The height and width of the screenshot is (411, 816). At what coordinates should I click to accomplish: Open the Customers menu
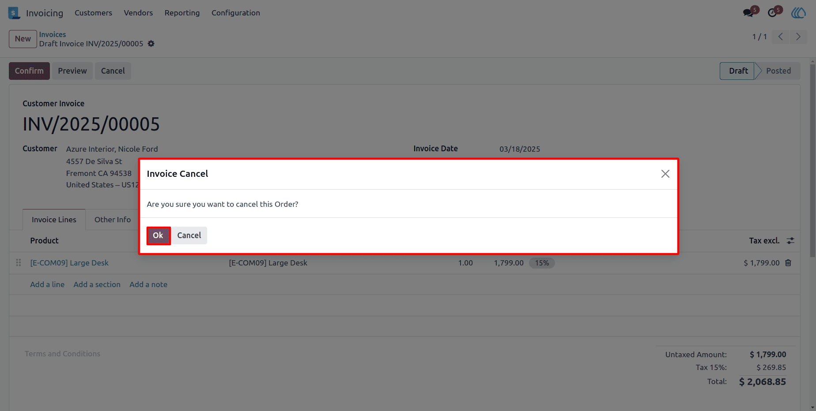[93, 13]
